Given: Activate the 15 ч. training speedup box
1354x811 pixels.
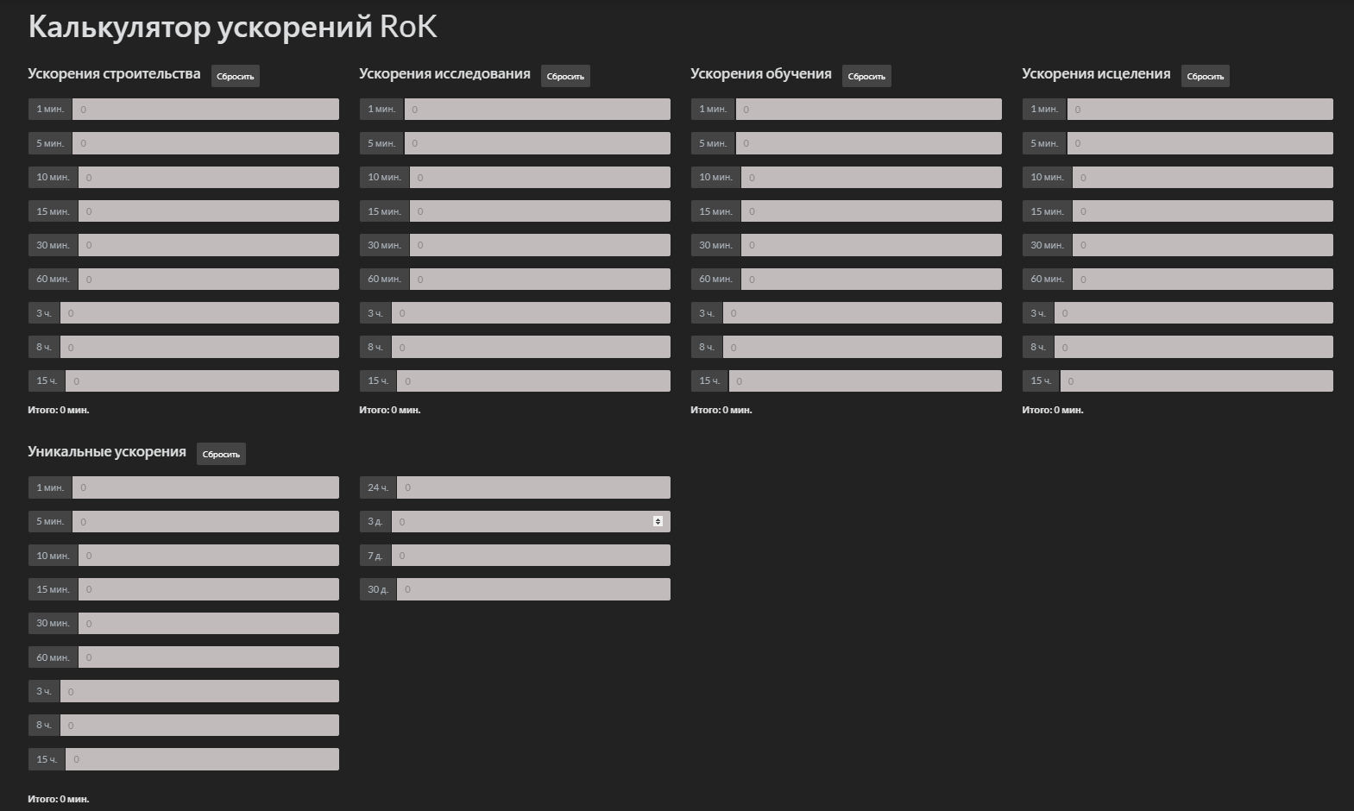Looking at the screenshot, I should click(866, 380).
